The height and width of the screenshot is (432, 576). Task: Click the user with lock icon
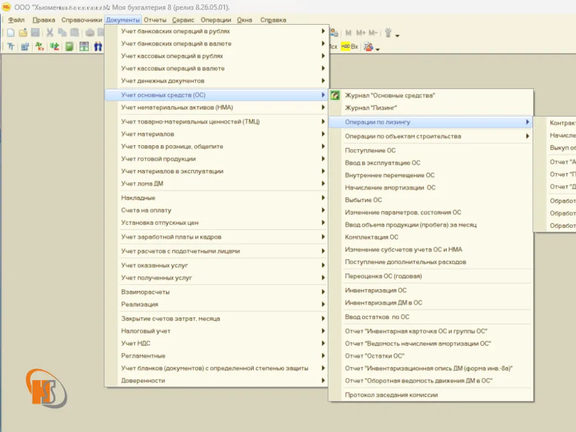[334, 33]
